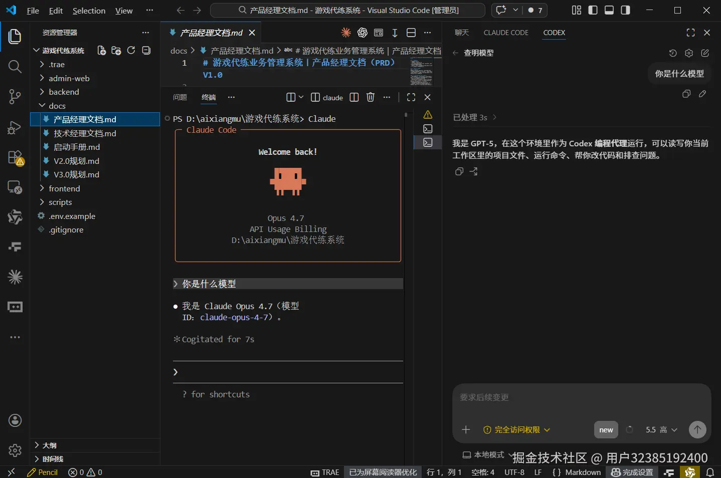Expand the 时间线 timeline section

click(95, 459)
